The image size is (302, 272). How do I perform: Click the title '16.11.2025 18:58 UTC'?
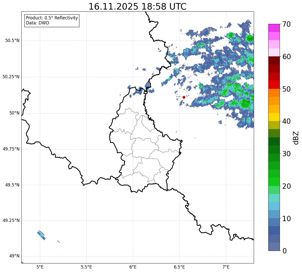137,7
